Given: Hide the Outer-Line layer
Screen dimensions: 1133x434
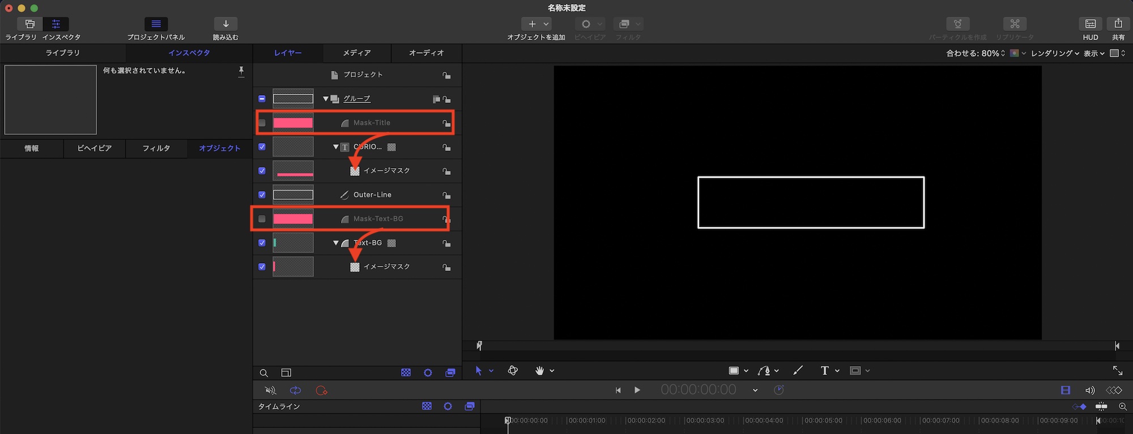Looking at the screenshot, I should click(x=262, y=195).
